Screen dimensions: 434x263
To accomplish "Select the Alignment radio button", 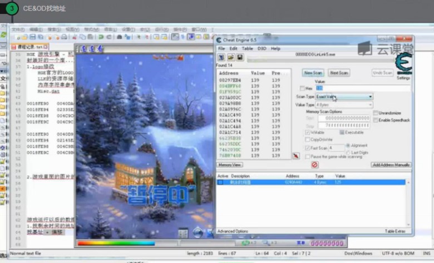I will tap(348, 145).
